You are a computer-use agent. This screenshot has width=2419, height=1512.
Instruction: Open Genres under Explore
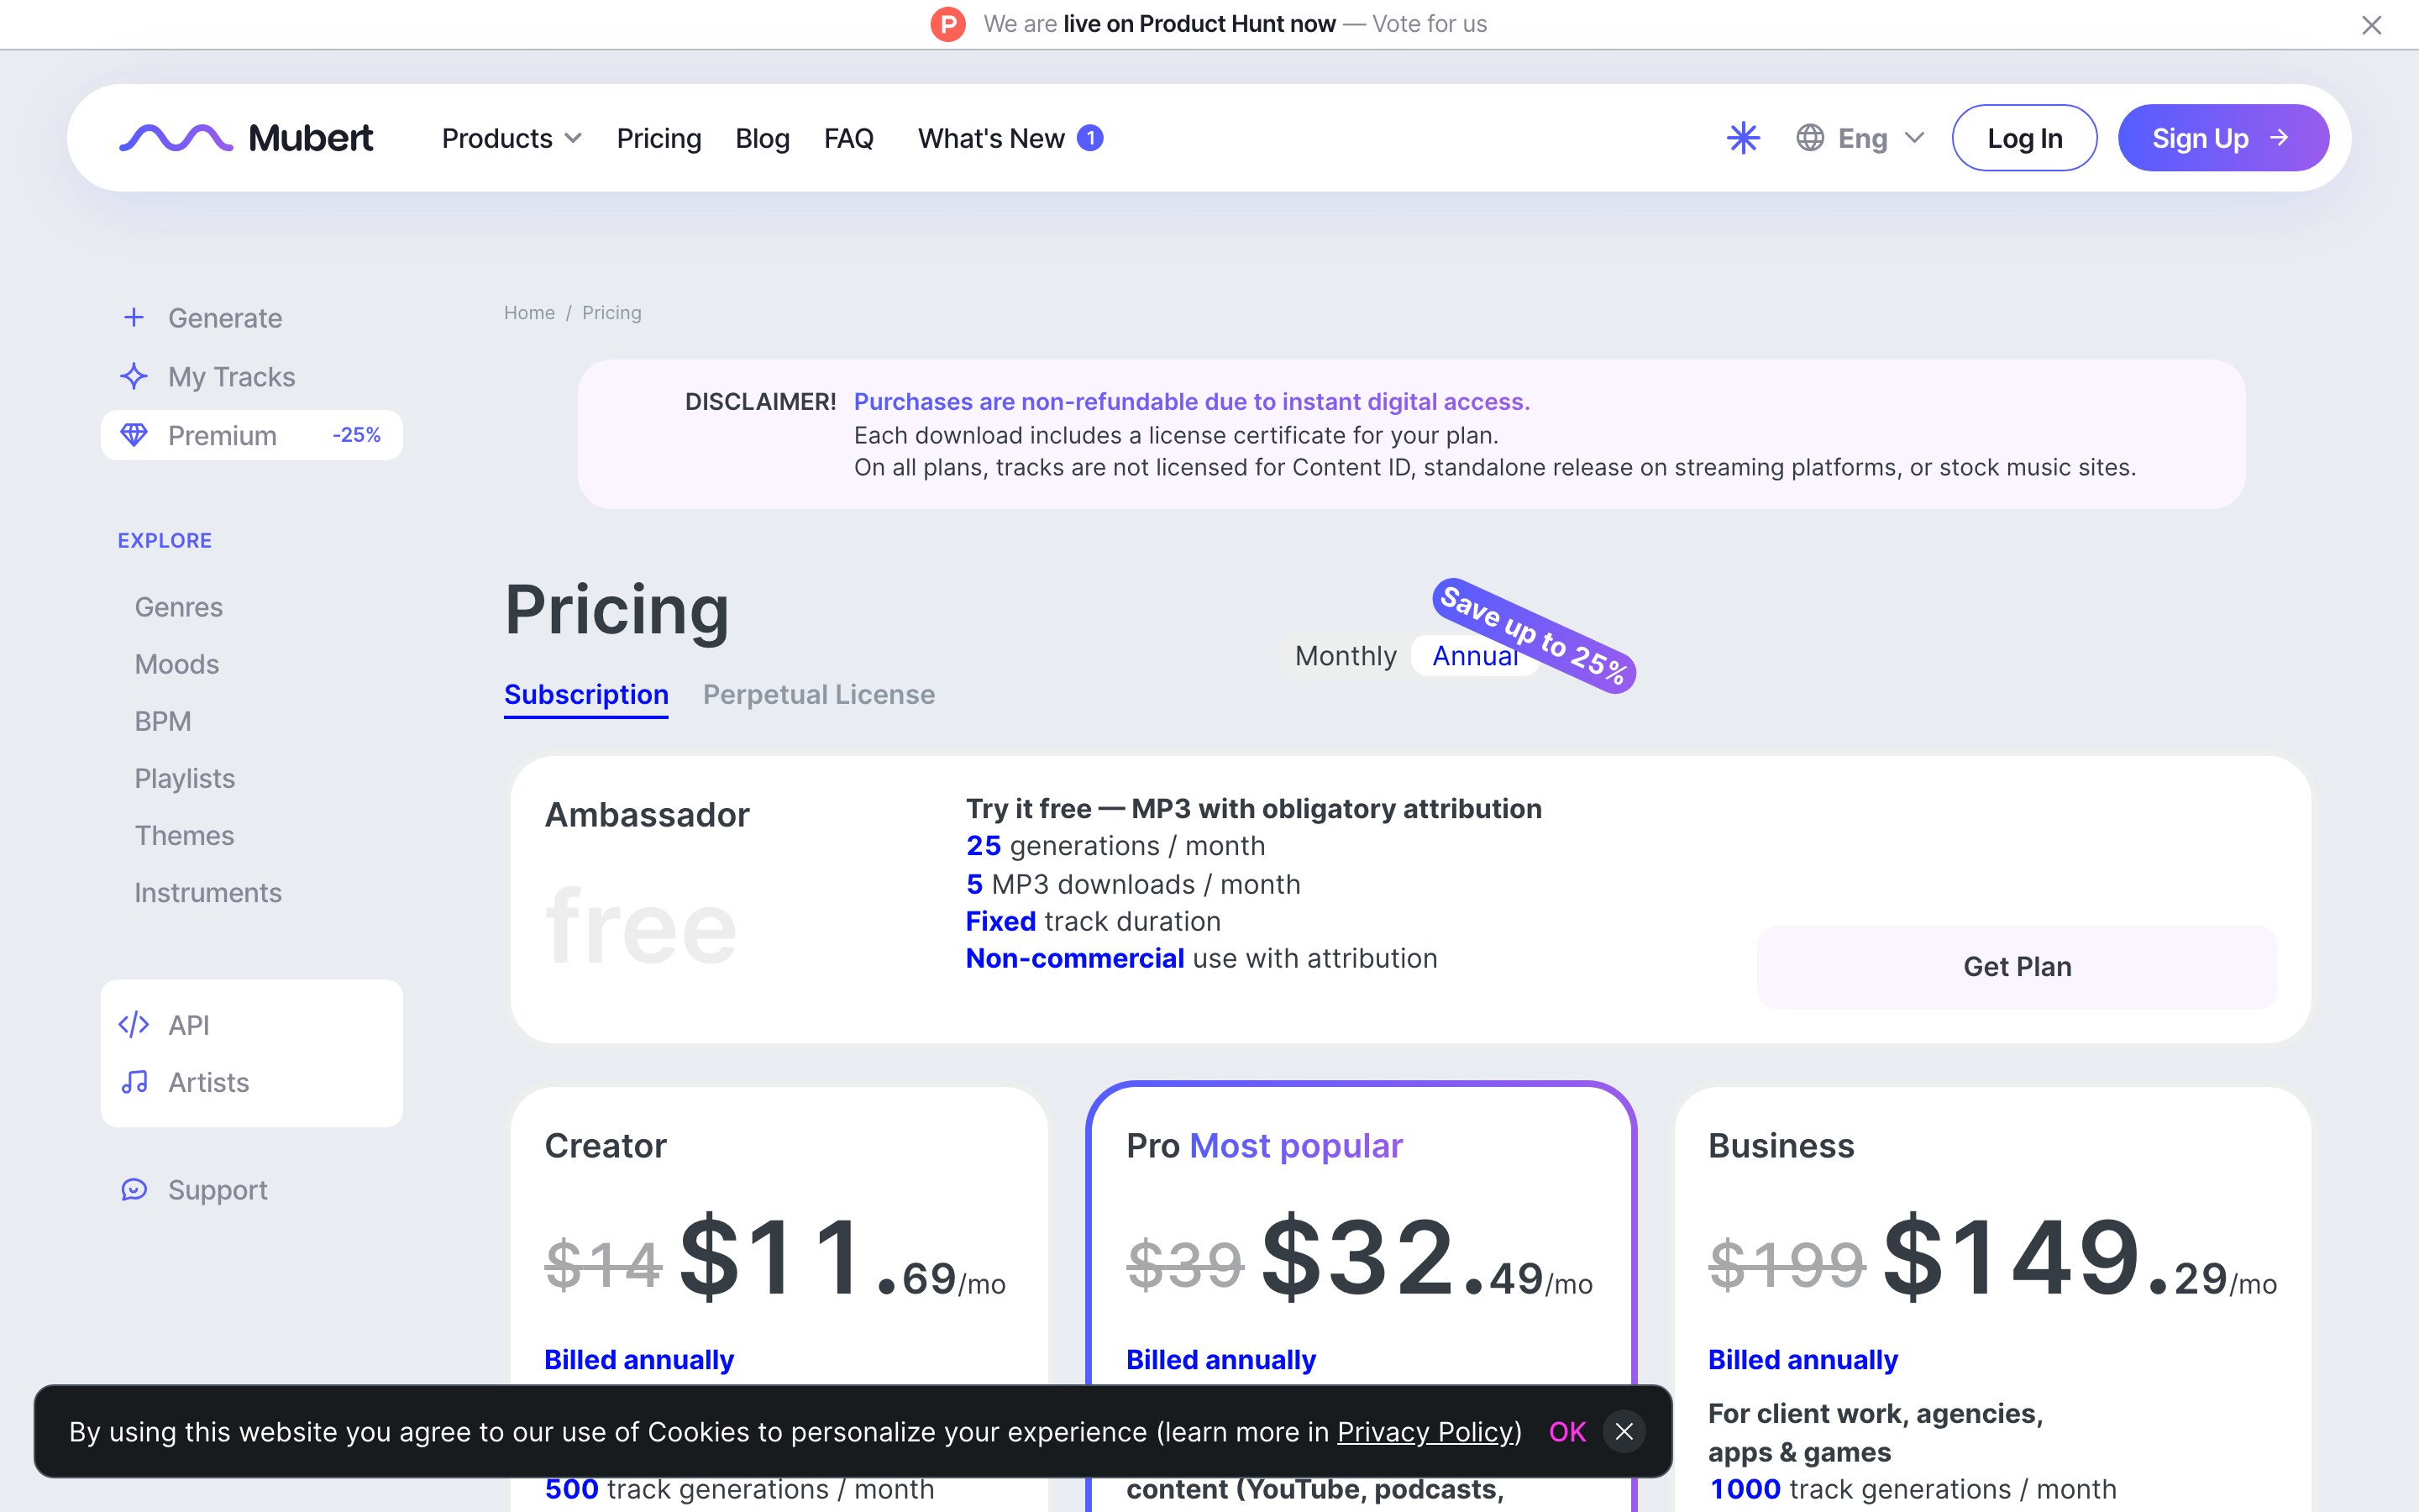coord(179,607)
